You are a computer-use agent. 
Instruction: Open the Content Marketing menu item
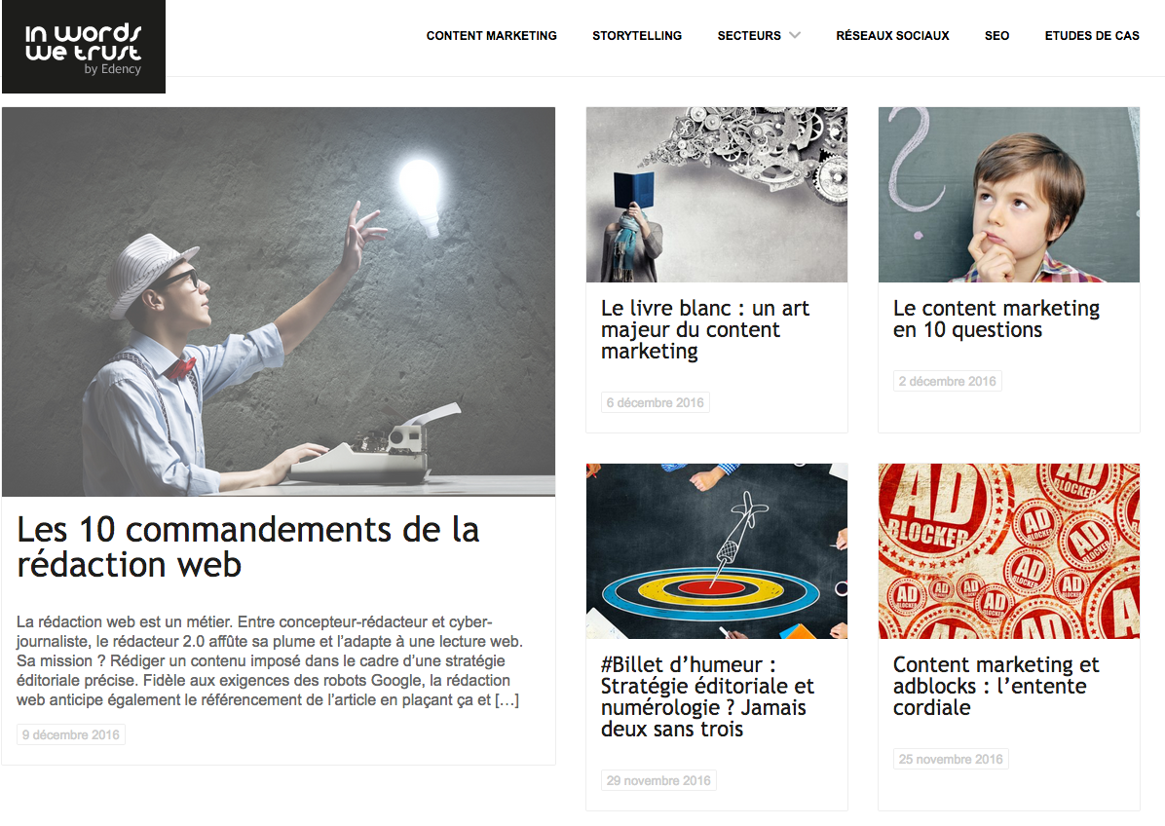point(491,36)
